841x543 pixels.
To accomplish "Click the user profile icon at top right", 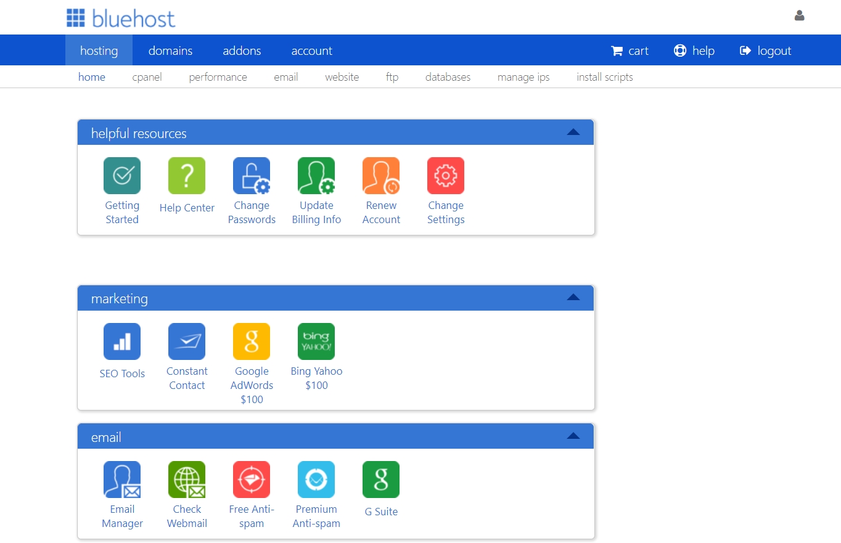I will coord(800,16).
